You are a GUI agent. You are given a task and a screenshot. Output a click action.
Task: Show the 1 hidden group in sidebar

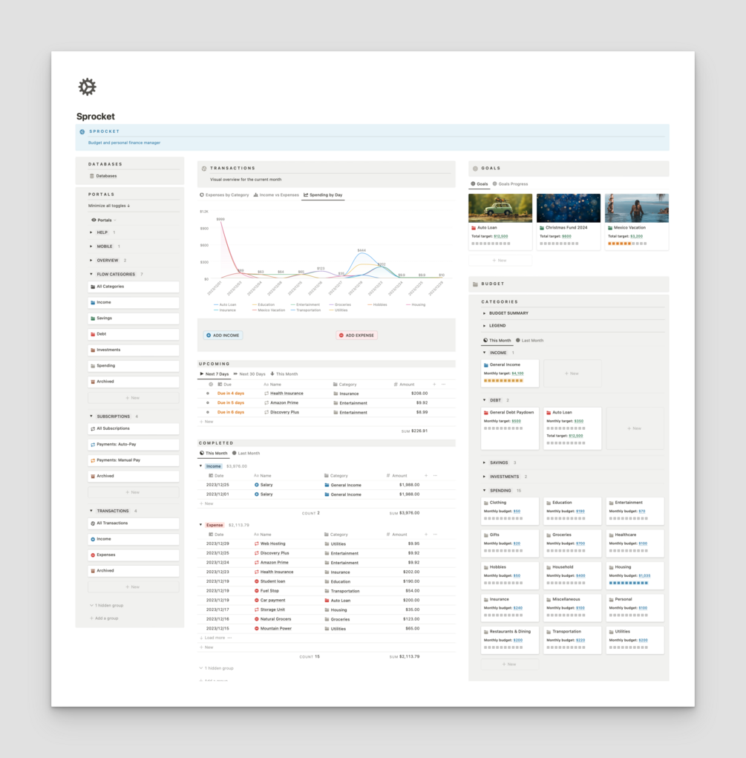click(107, 605)
